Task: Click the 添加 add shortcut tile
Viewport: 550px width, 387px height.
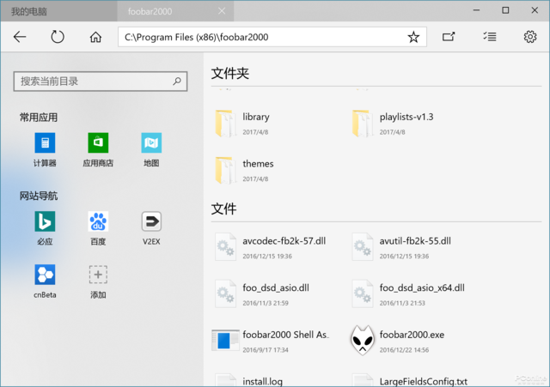Action: tap(98, 275)
